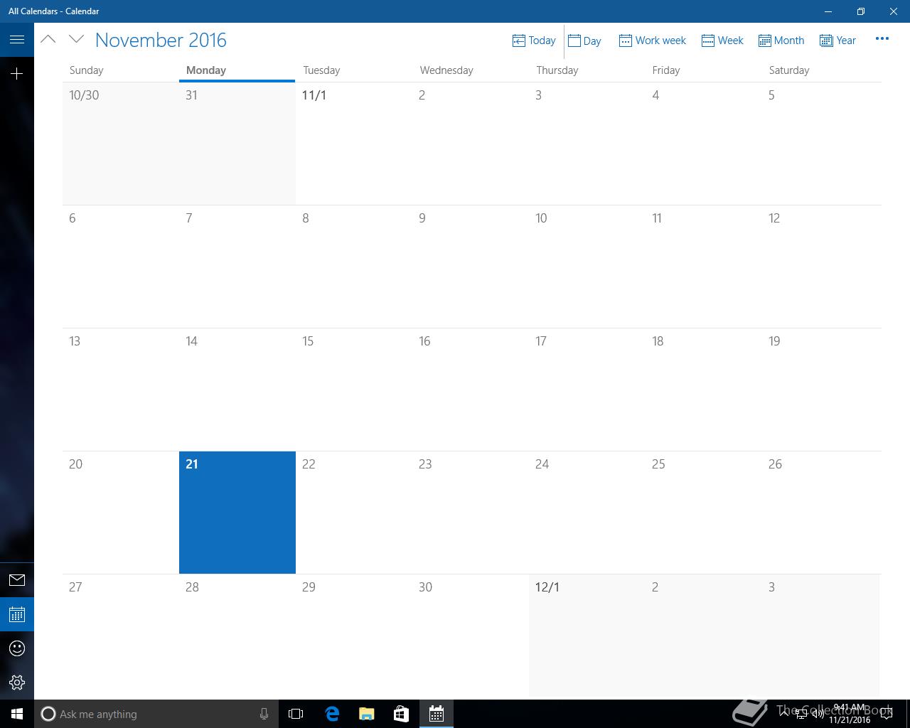Open the Windows Start menu
Image resolution: width=910 pixels, height=728 pixels.
tap(17, 714)
